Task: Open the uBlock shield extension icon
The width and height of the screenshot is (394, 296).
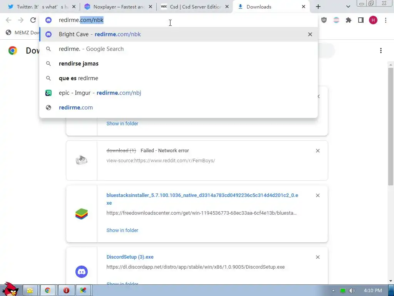Action: point(324,20)
